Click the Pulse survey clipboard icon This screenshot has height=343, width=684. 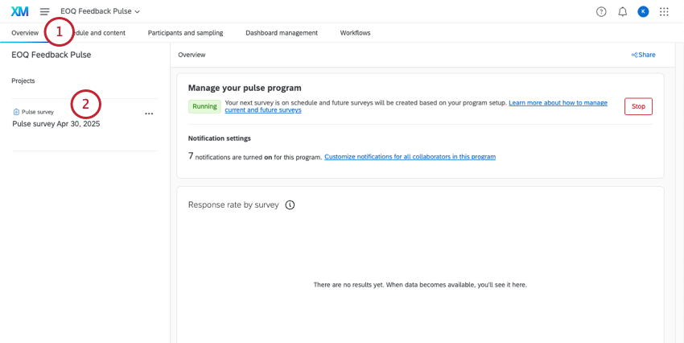click(16, 112)
